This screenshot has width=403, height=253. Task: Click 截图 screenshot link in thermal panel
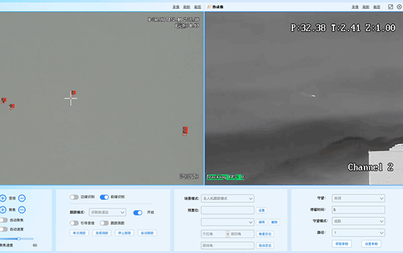pos(377,7)
